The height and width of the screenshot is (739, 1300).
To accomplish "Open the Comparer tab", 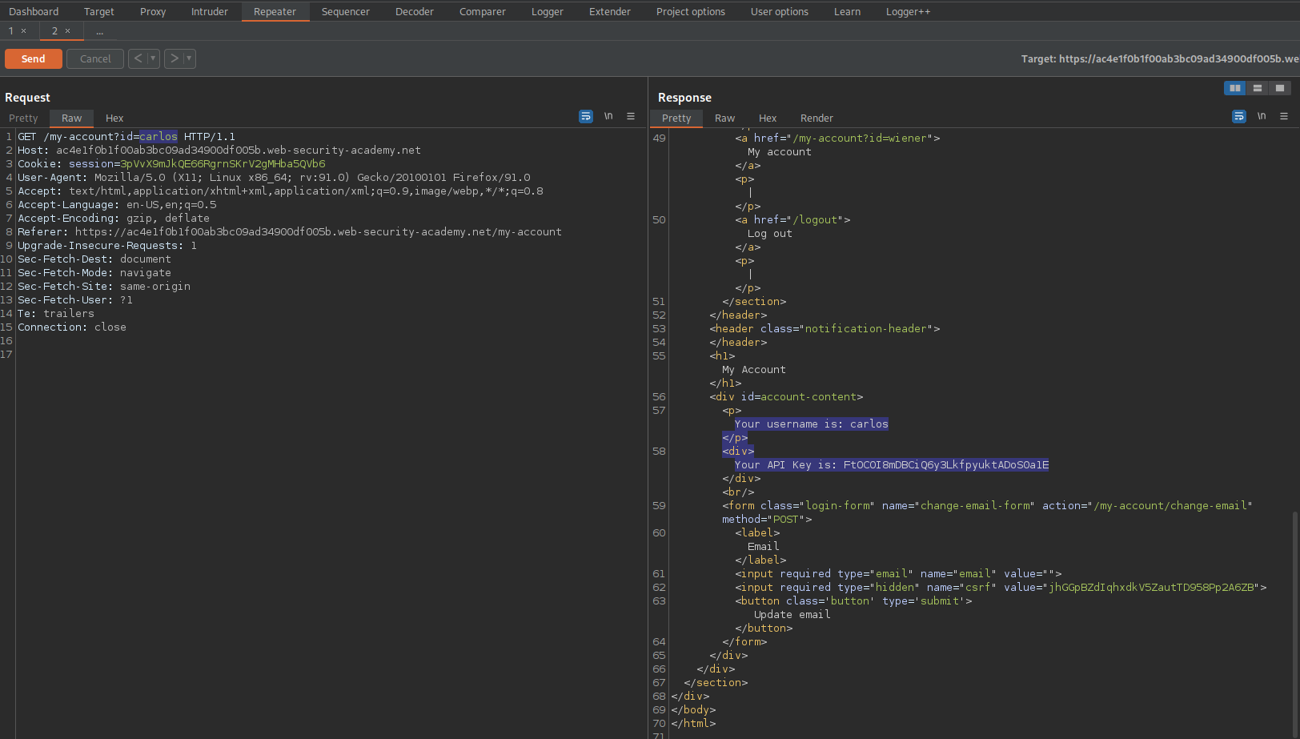I will (x=483, y=11).
